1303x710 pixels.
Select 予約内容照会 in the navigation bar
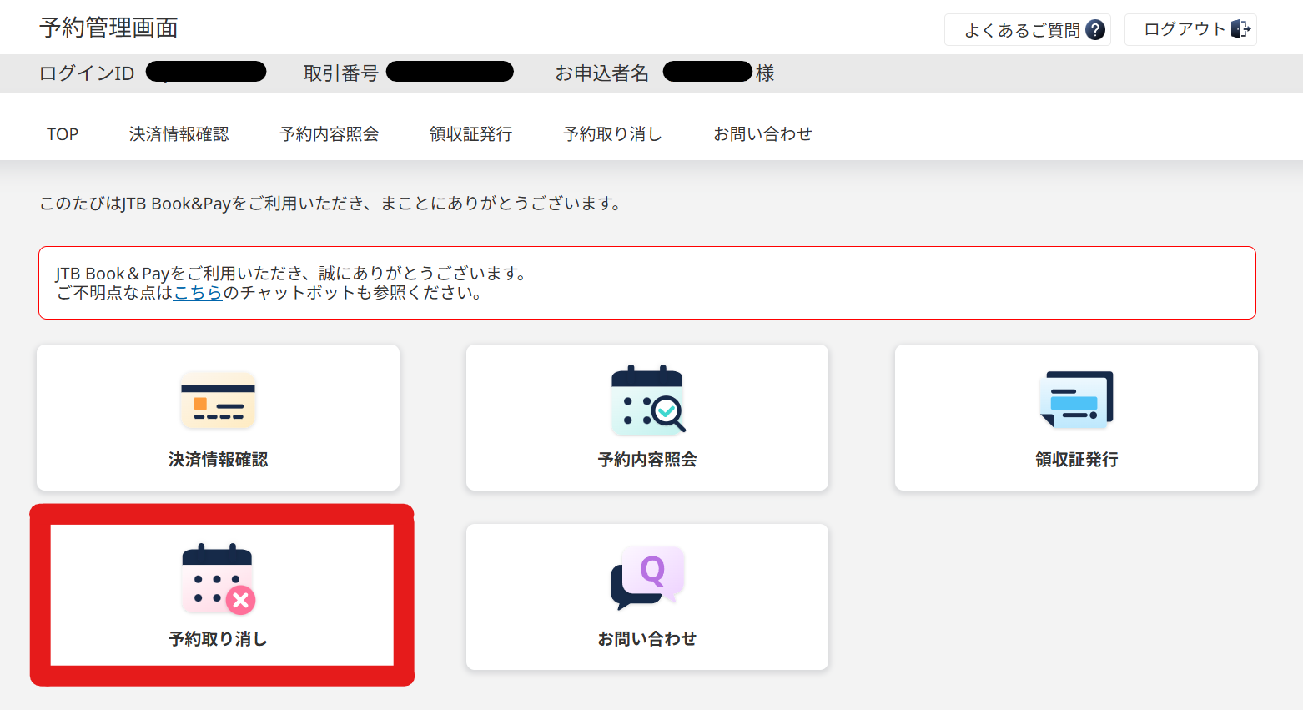[x=329, y=134]
